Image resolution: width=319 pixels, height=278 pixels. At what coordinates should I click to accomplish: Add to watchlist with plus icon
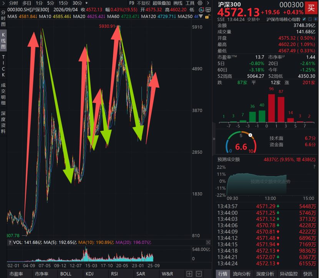pyautogui.click(x=316, y=19)
